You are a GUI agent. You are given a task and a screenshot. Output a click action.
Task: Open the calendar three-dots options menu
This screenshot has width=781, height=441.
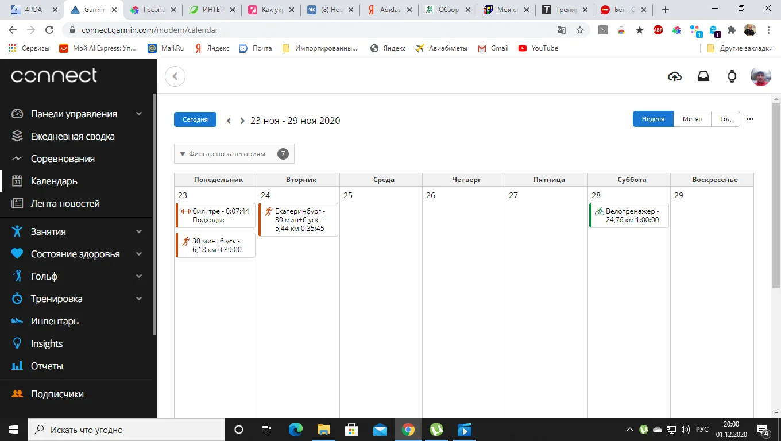(x=750, y=119)
